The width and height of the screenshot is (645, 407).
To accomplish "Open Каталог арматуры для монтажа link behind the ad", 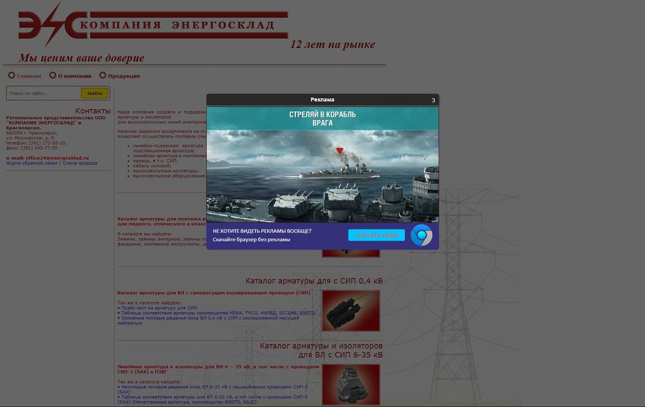I will [162, 221].
